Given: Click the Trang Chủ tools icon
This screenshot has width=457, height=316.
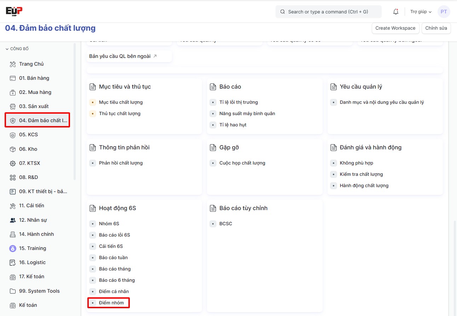Looking at the screenshot, I should (13, 64).
